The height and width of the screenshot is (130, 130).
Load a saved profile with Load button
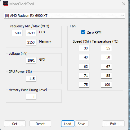coord(68,124)
